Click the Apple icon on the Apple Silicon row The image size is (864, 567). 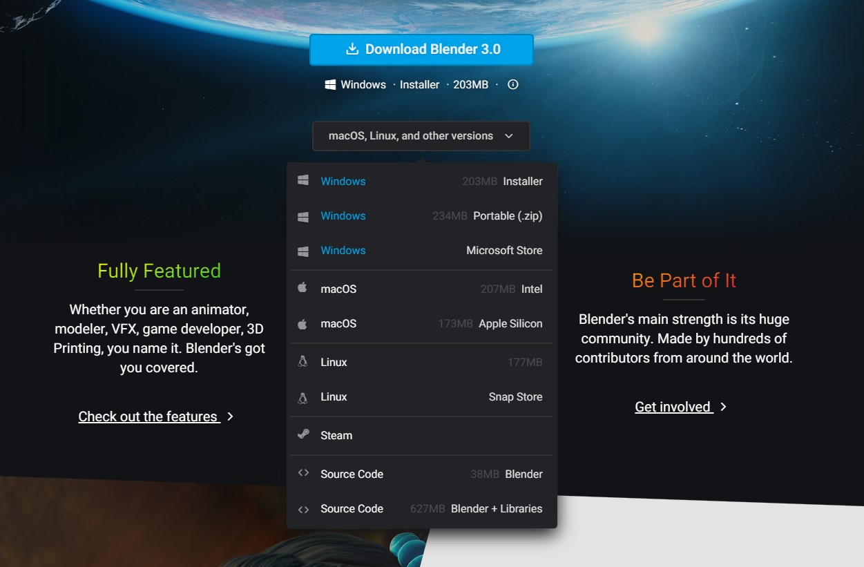[x=302, y=323]
